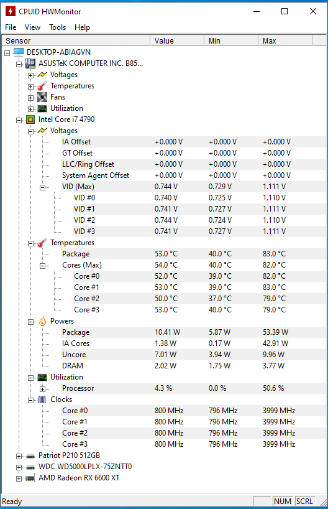Click the SCRL status bar indicator

pyautogui.click(x=304, y=502)
